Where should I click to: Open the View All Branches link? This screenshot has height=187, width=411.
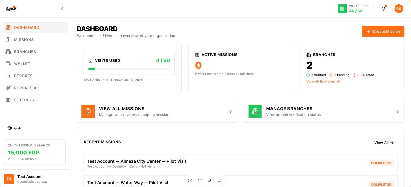click(323, 82)
